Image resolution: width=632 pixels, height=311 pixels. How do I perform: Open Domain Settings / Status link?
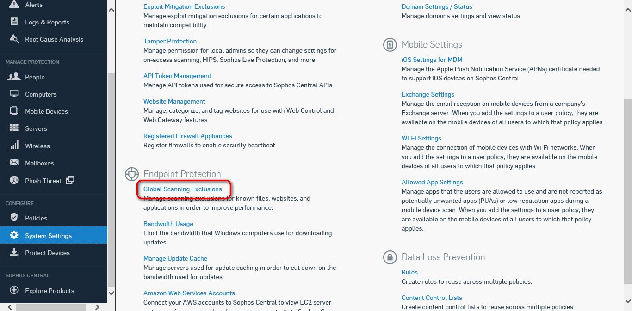click(437, 6)
